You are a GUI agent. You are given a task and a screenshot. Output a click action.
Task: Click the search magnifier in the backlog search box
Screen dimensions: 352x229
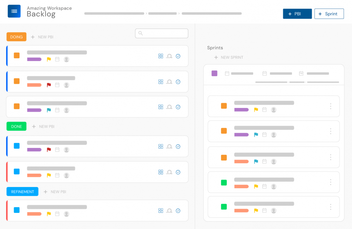pos(140,33)
